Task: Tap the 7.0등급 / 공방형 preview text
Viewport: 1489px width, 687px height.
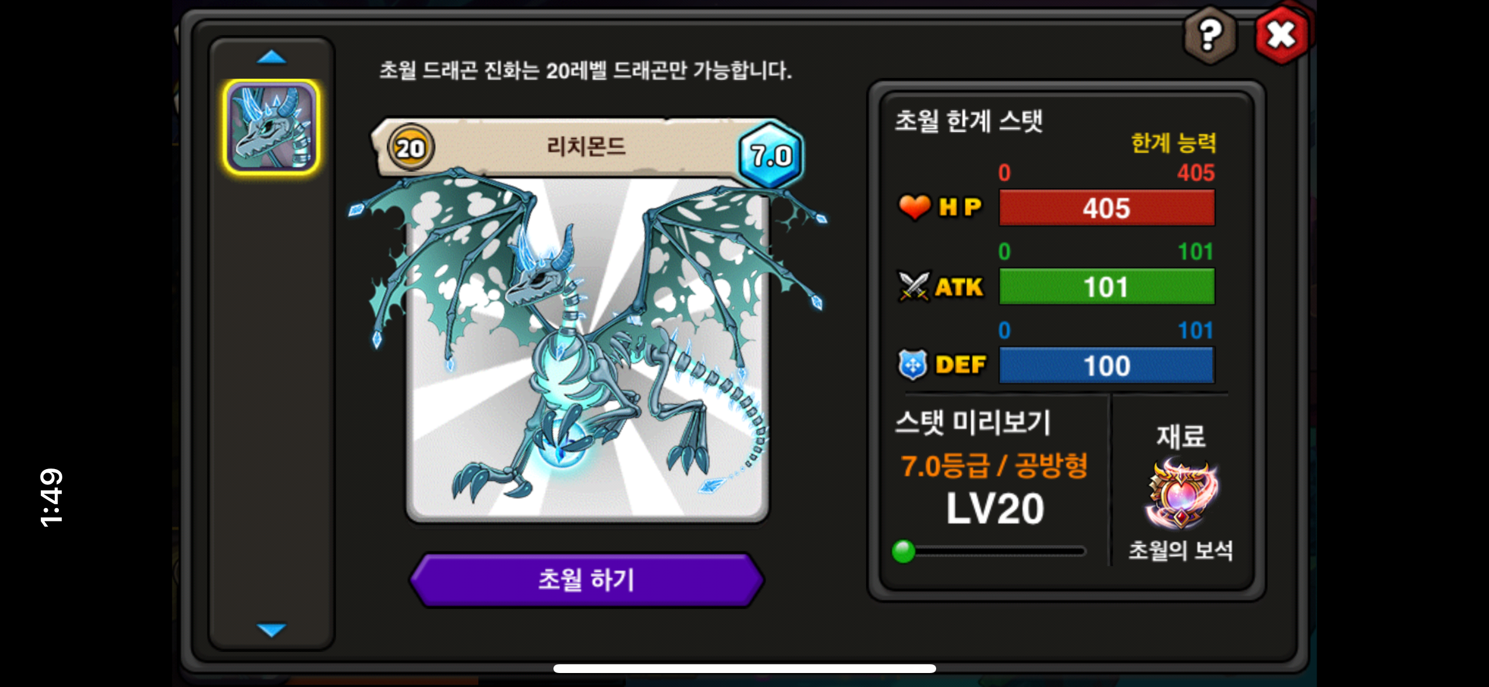Action: (994, 466)
